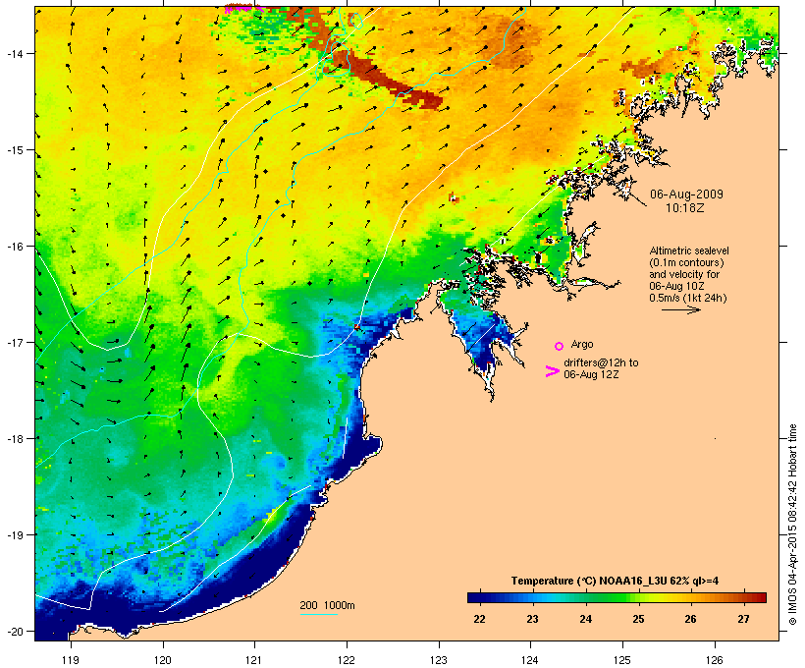Click the '(0.1m contours)' text line
The image size is (805, 668).
pyautogui.click(x=686, y=262)
